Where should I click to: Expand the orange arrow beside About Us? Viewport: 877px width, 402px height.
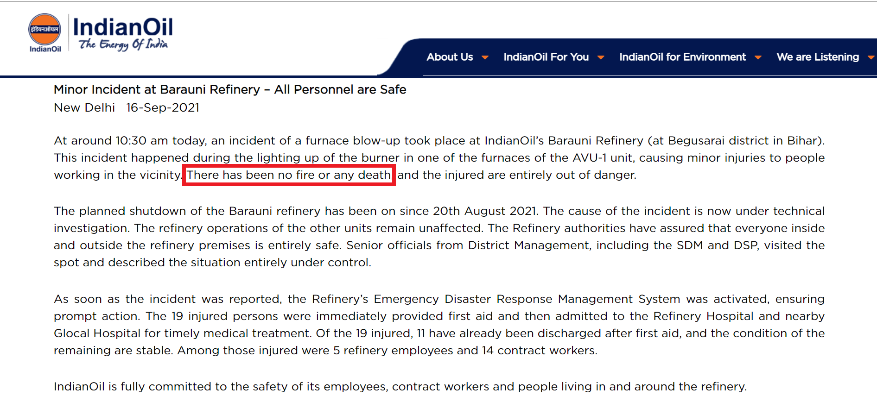(x=485, y=58)
